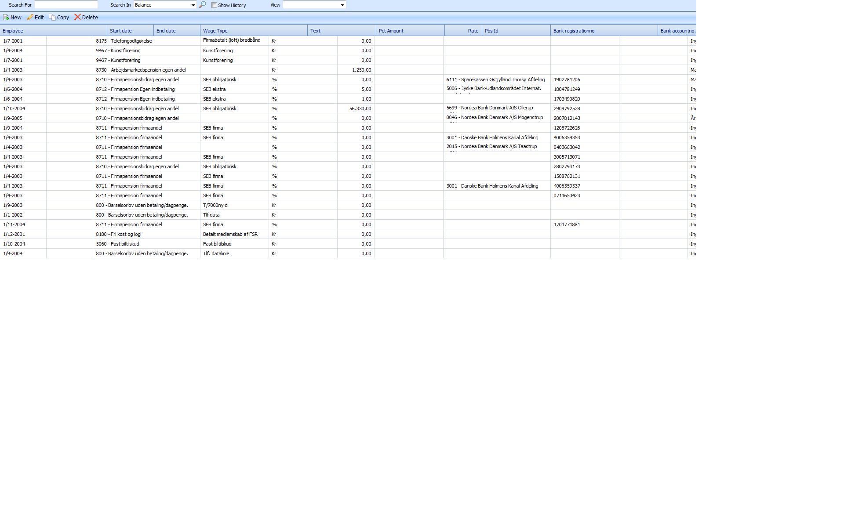Screen dimensions: 844x514
Task: Sort by End date column header
Action: 166,31
